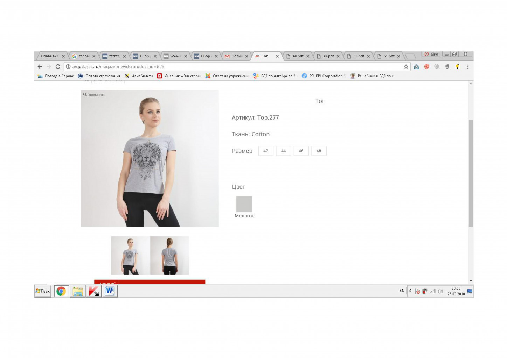
Task: Click the volume speaker tray icon
Action: (440, 291)
